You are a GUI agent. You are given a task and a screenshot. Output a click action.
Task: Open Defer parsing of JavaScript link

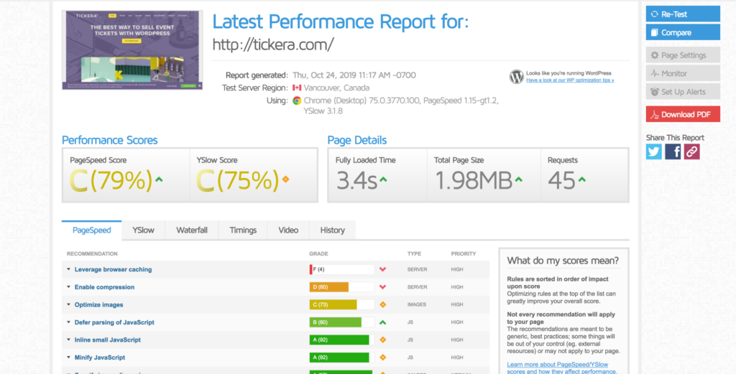pos(114,322)
